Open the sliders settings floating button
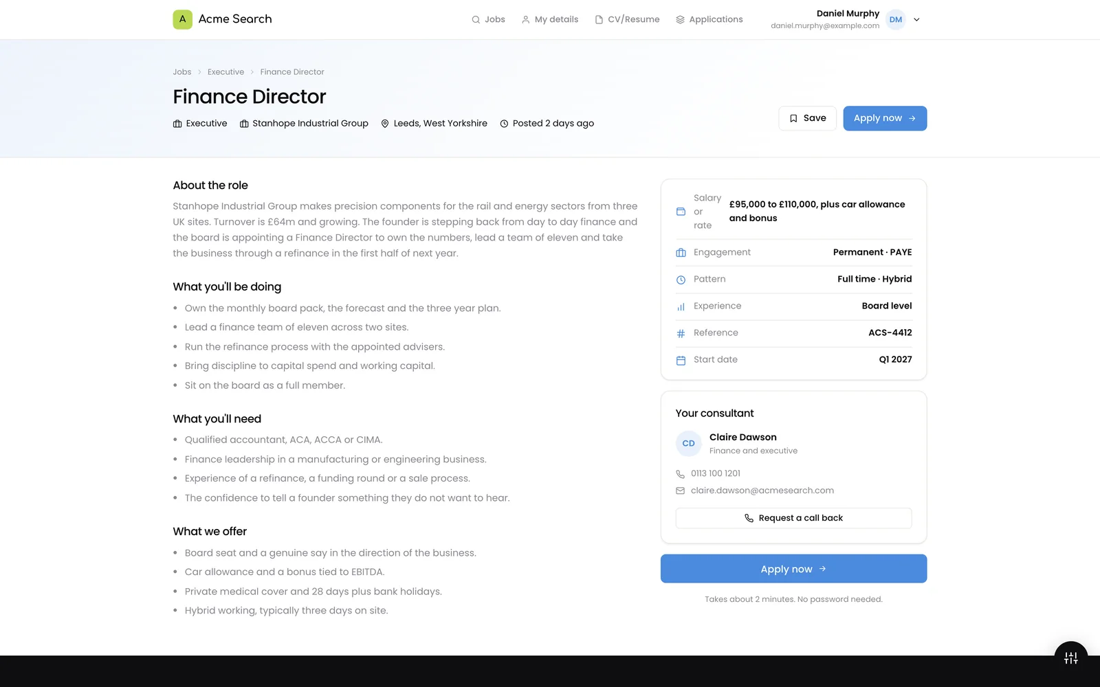 click(1070, 658)
